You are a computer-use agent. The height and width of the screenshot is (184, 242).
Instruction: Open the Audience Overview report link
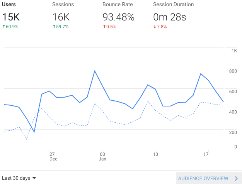click(203, 179)
